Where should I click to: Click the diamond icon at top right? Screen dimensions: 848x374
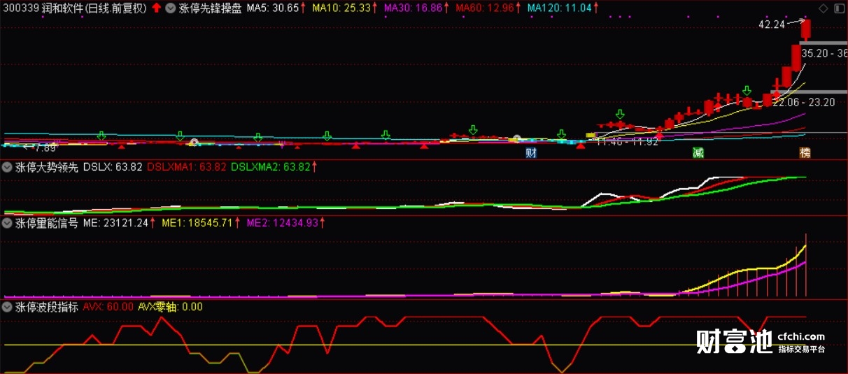click(x=823, y=8)
